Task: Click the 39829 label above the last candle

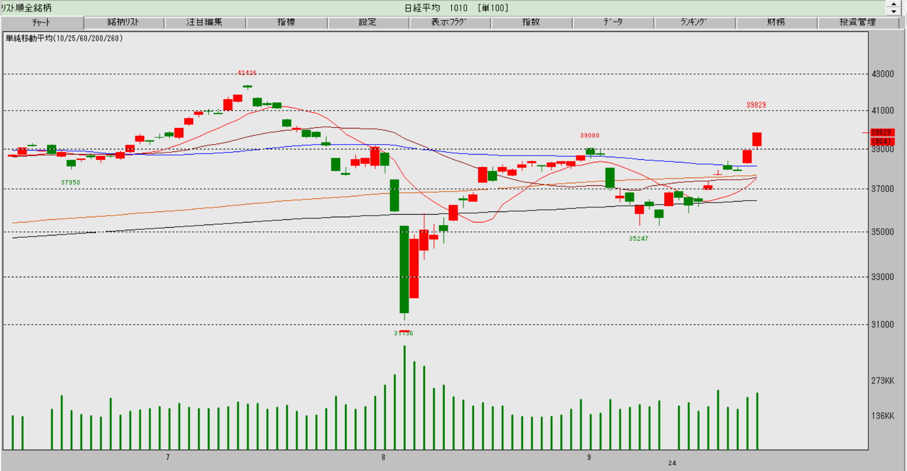Action: coord(756,105)
